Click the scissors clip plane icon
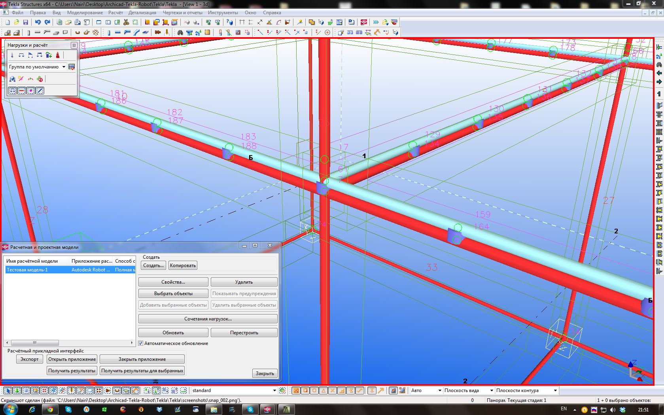The width and height of the screenshot is (664, 415). 126,22
